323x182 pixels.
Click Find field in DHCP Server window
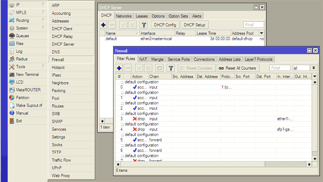coord(253,25)
